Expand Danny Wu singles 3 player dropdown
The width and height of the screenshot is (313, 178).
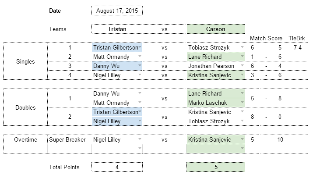point(140,66)
